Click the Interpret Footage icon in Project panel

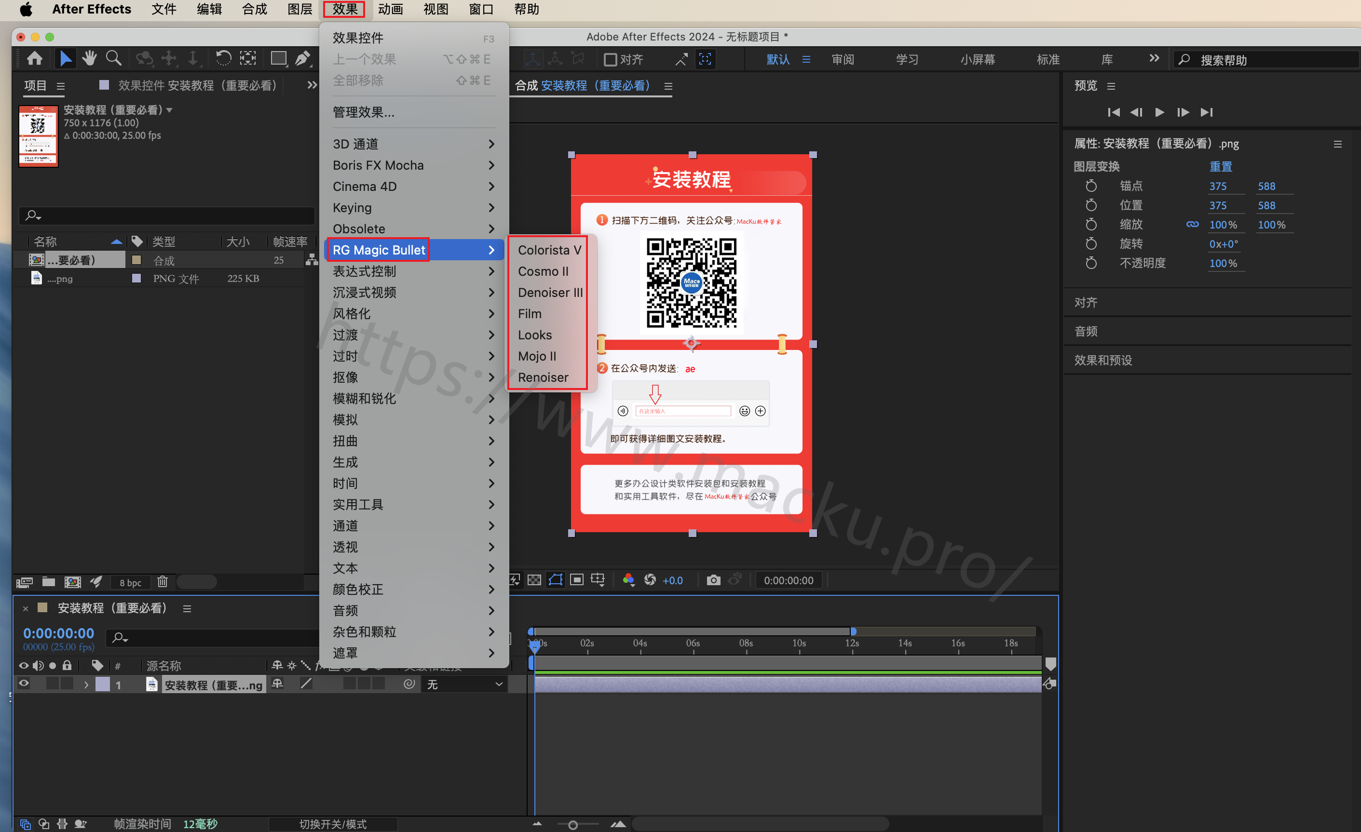24,582
